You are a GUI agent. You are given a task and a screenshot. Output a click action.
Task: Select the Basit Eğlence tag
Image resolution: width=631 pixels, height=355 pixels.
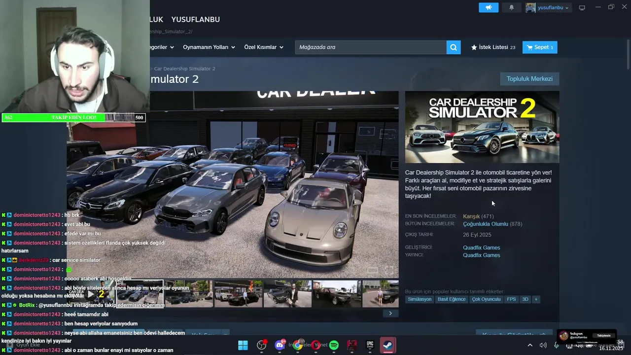[452, 299]
